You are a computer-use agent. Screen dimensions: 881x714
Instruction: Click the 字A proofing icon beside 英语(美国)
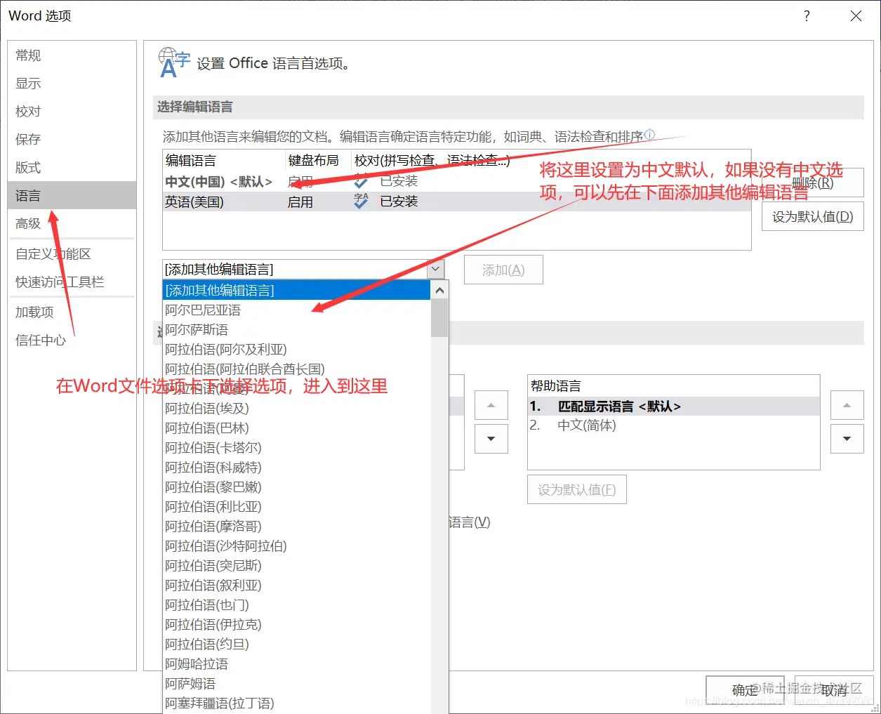360,201
